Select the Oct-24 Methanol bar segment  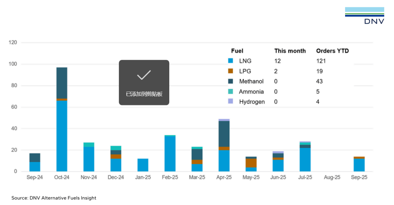pos(62,83)
